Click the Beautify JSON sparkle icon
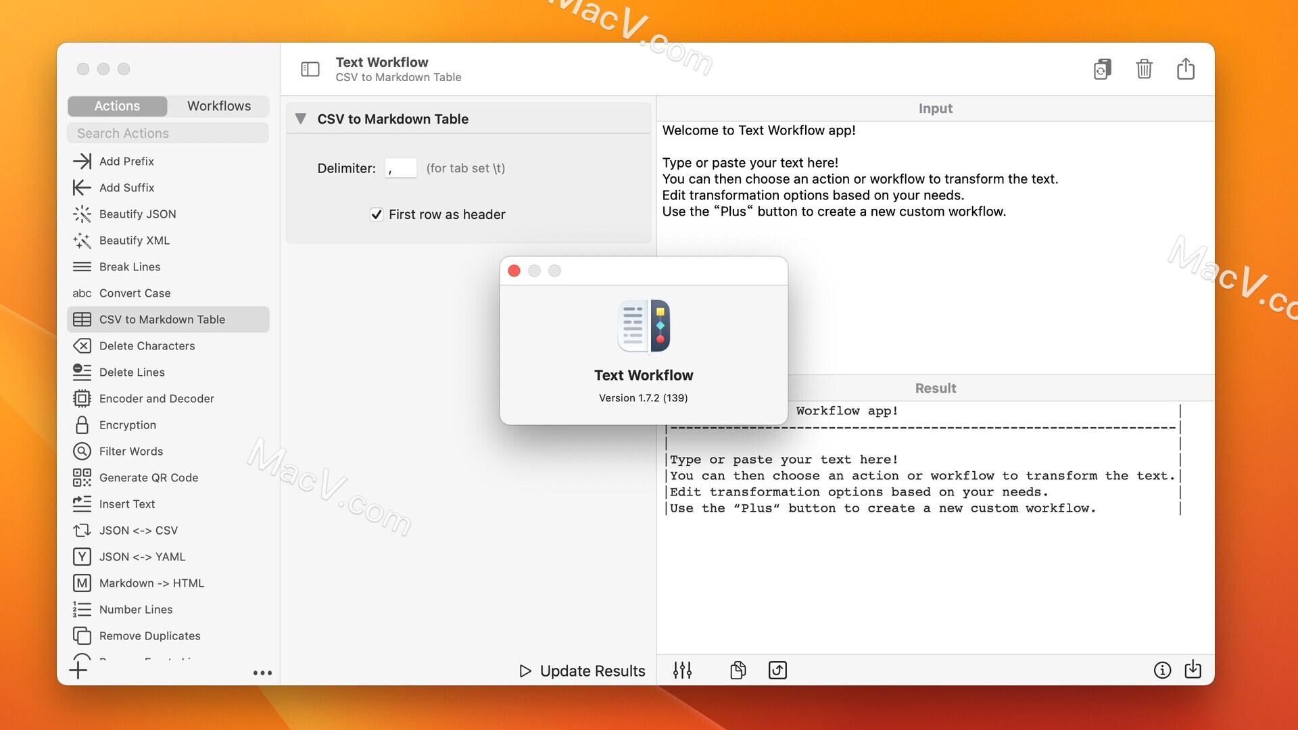1298x730 pixels. click(82, 214)
